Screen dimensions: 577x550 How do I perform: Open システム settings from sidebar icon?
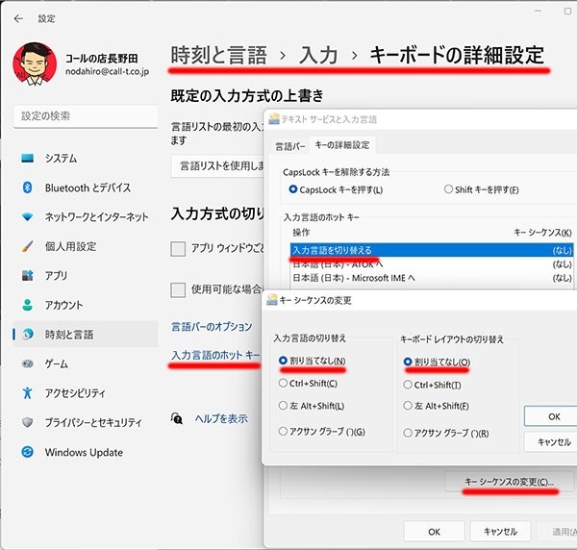27,159
